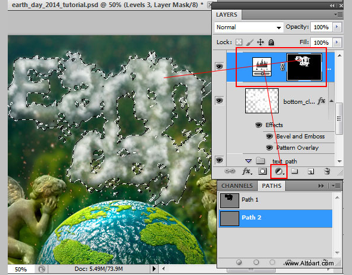Stroke path with brush icon
This screenshot has height=275, width=352.
click(256, 262)
